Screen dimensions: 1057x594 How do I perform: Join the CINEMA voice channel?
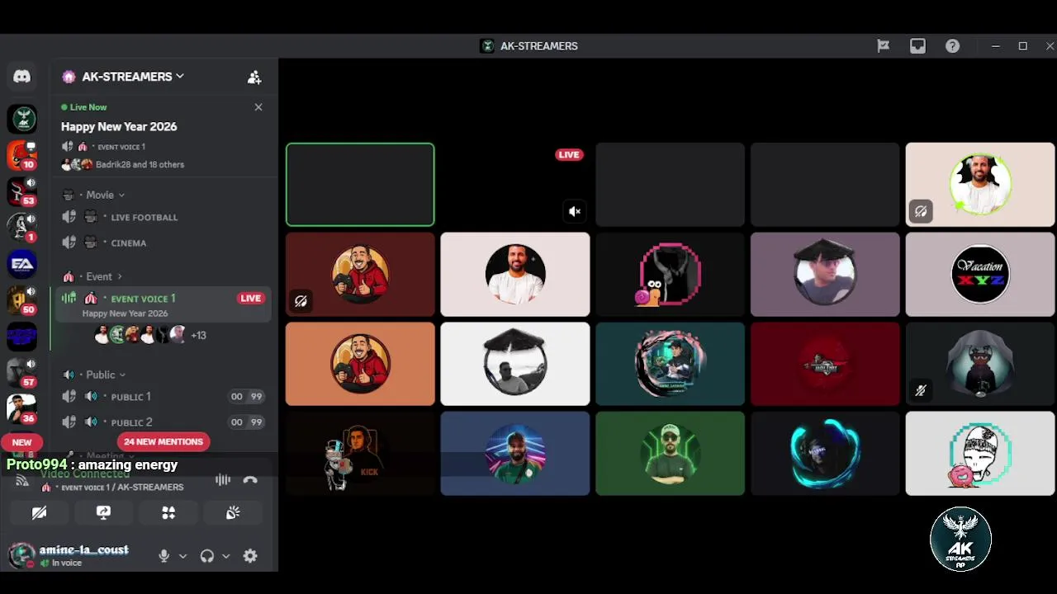click(162, 243)
